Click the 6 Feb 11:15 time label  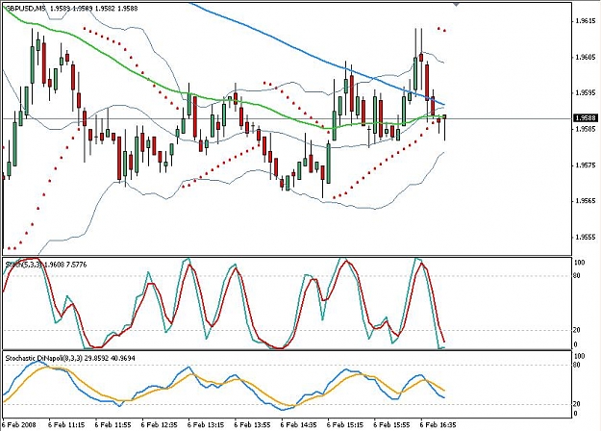point(66,425)
